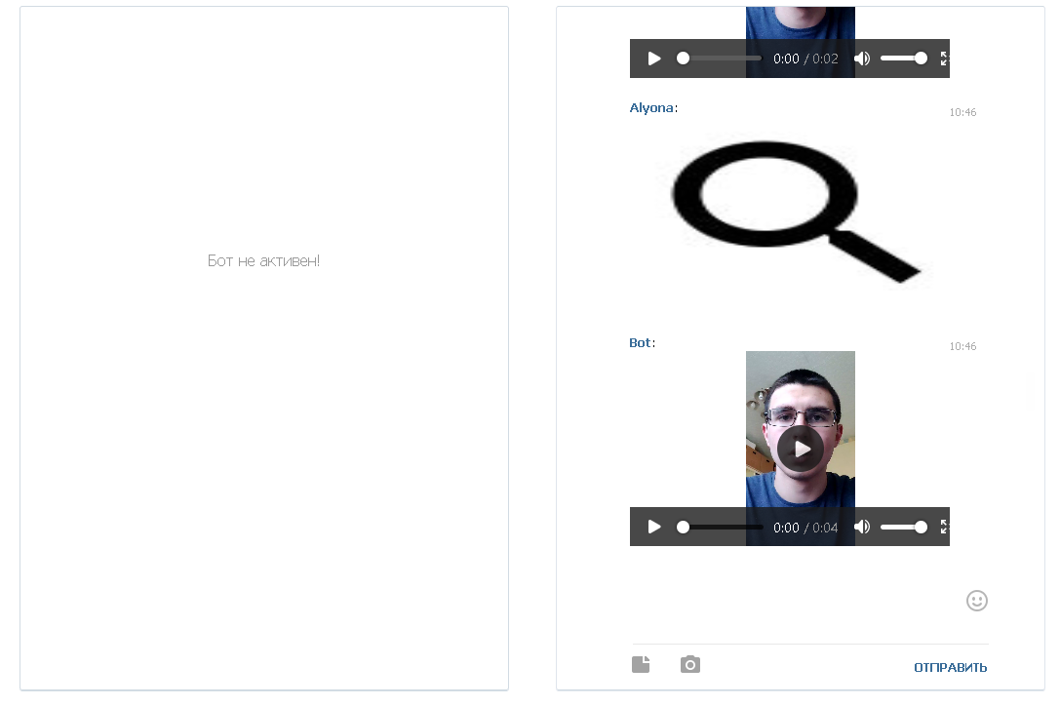Screen dimensions: 1060x706
Task: Click the speaker icon on Bot's video player
Action: point(862,527)
